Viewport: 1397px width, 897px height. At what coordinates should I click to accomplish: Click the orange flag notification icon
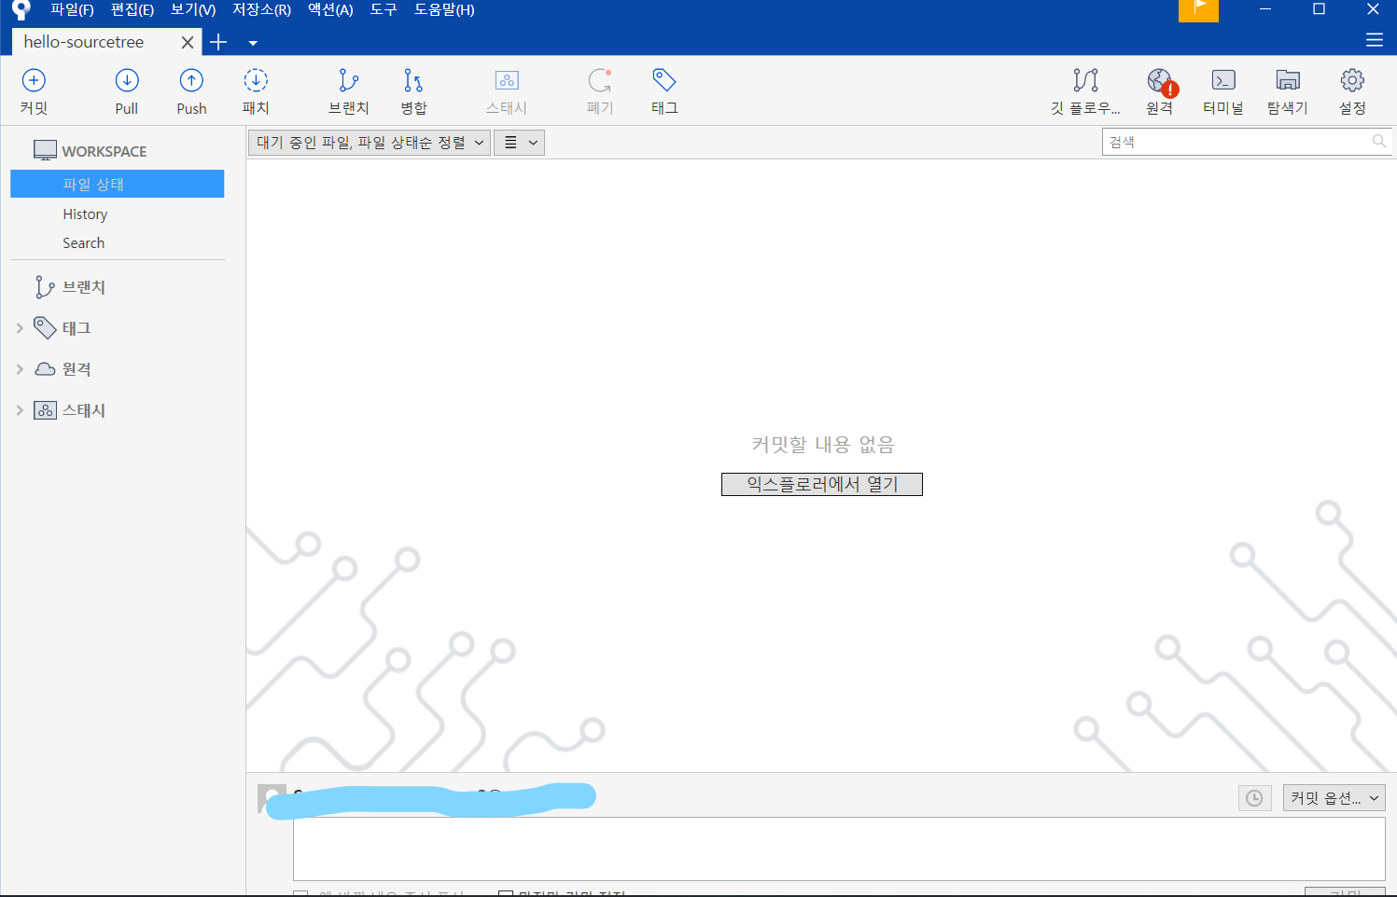pos(1198,10)
